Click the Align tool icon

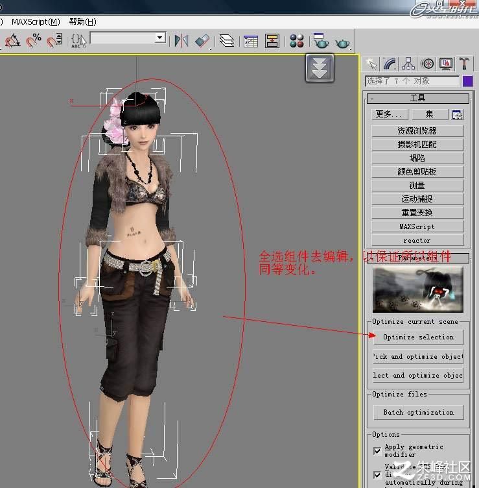pos(203,40)
